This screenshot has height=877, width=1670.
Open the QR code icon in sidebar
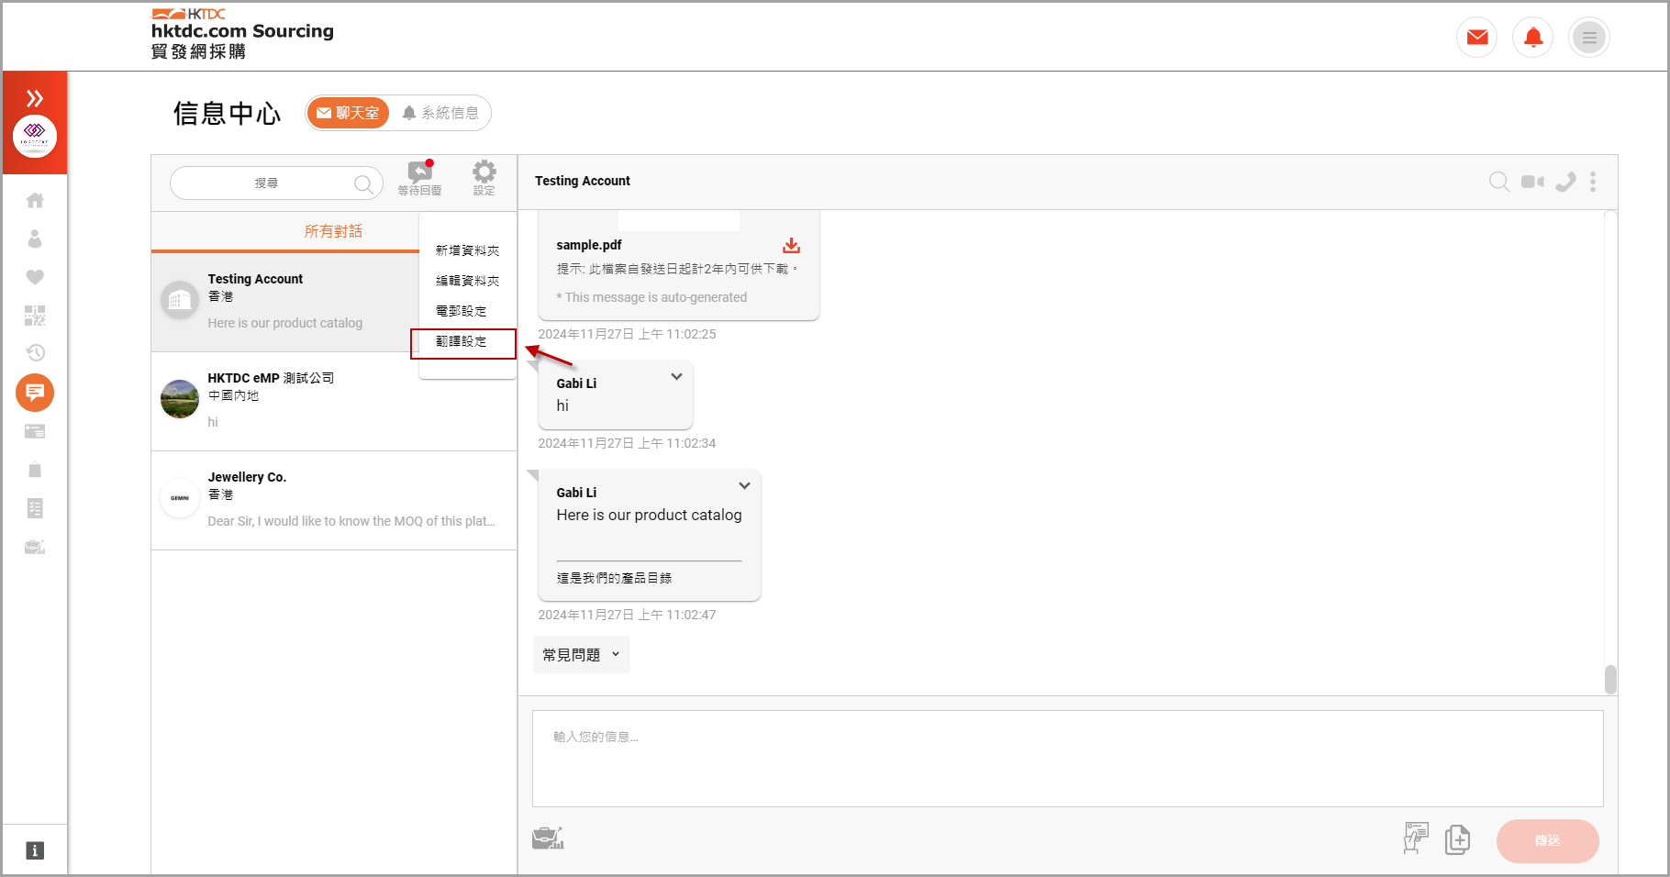click(x=35, y=316)
